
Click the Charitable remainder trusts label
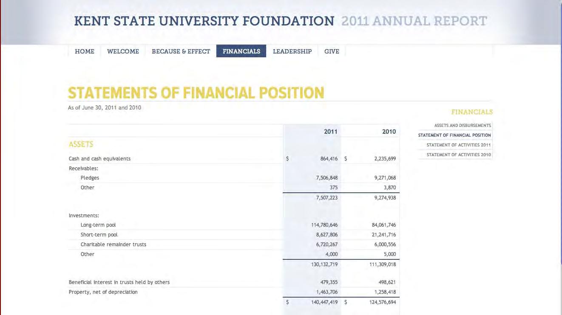point(113,245)
